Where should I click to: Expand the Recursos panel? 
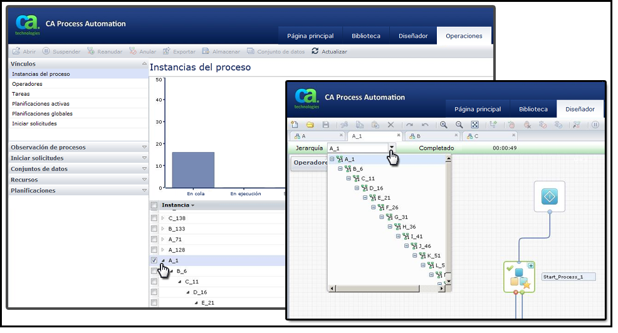[x=144, y=180]
